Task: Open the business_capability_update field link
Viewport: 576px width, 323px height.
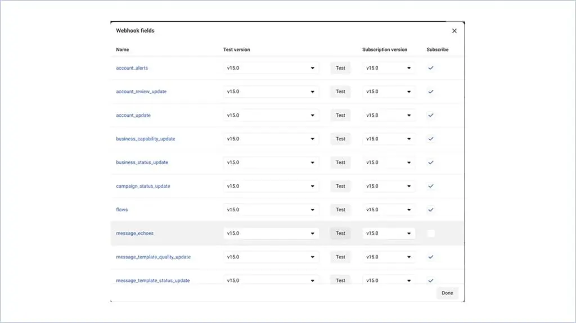Action: pos(146,139)
